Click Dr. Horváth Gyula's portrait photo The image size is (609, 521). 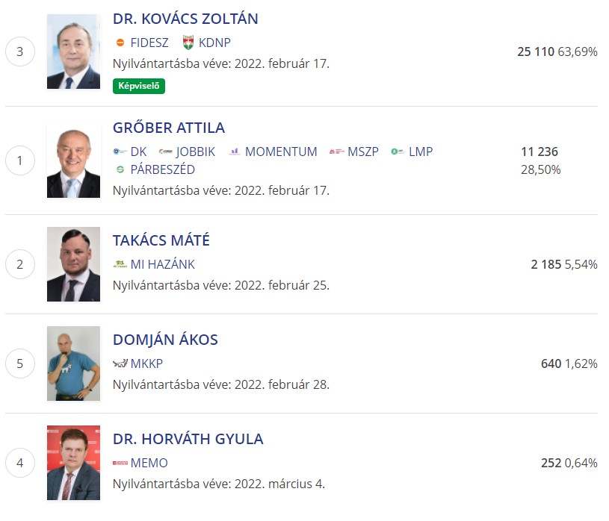click(73, 463)
